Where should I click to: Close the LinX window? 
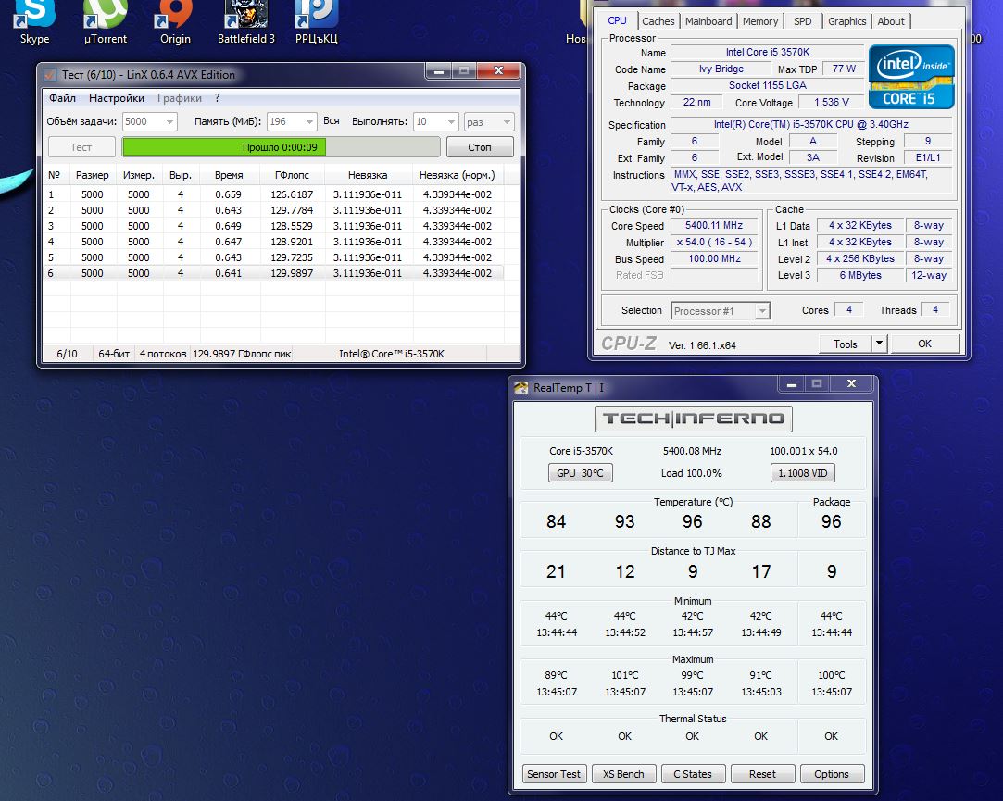(x=499, y=70)
